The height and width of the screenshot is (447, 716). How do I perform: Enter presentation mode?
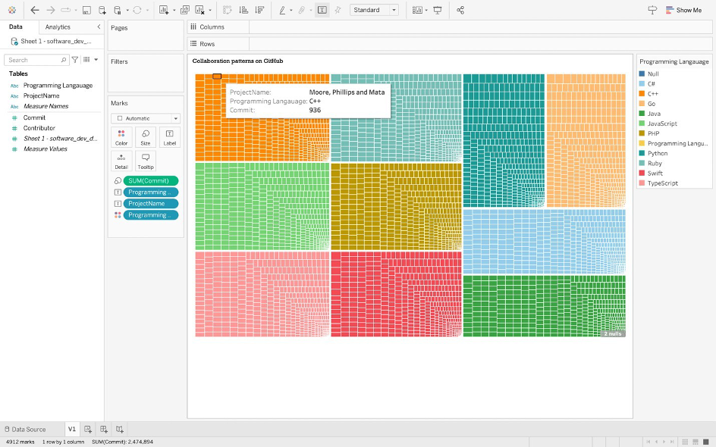438,10
